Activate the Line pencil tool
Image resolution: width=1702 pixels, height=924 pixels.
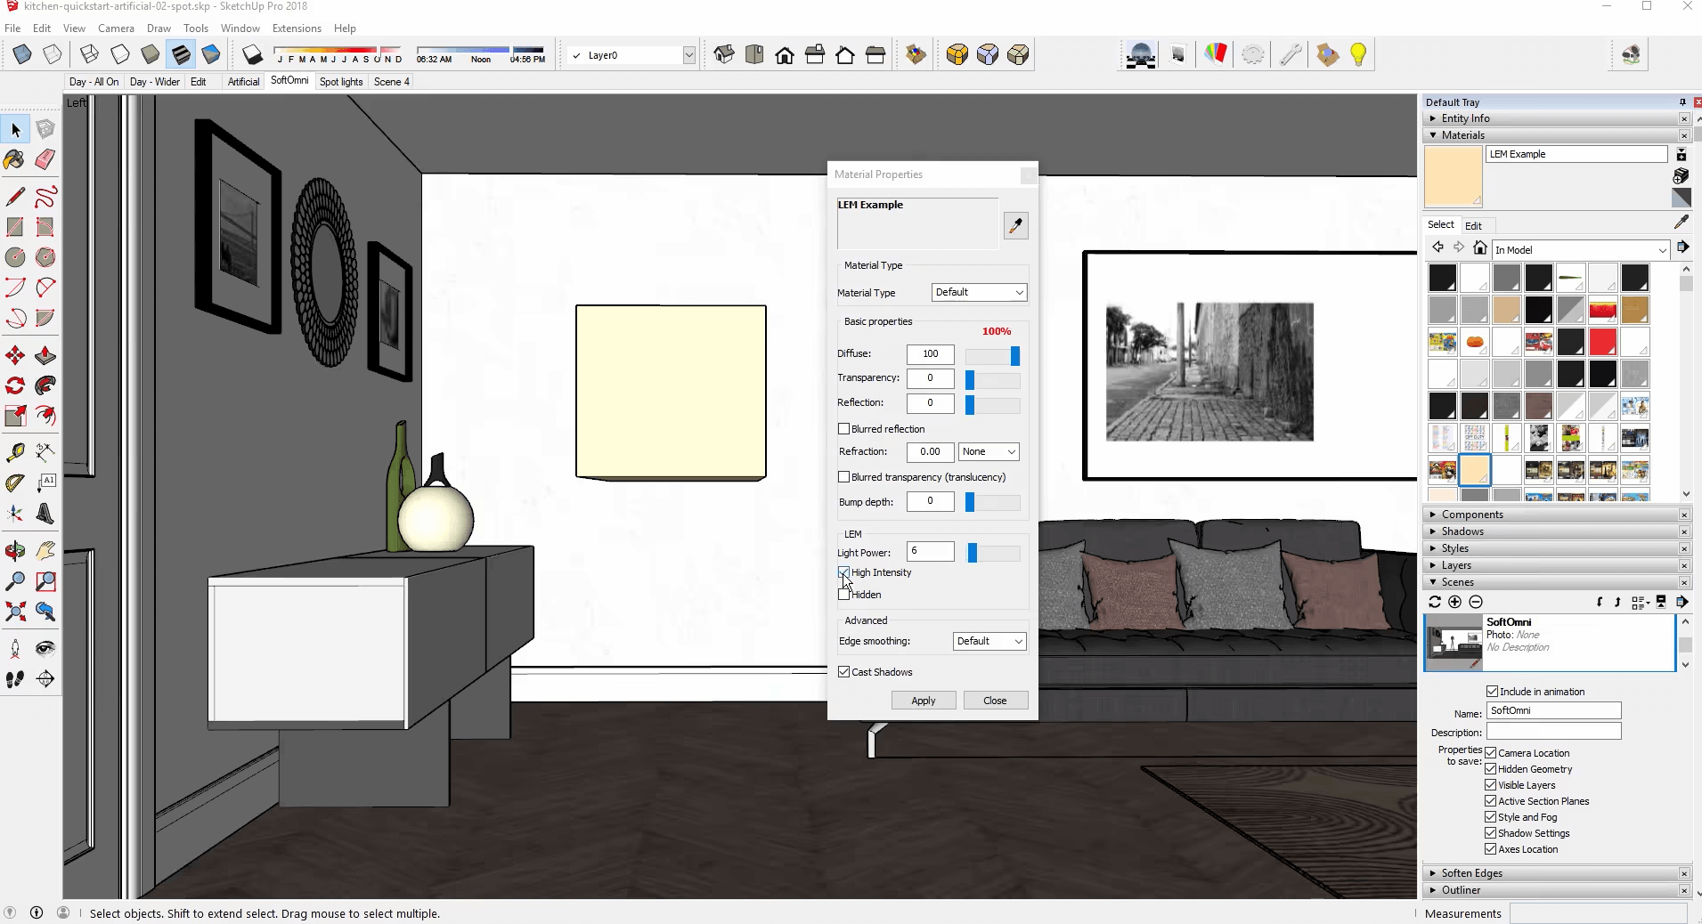click(15, 196)
